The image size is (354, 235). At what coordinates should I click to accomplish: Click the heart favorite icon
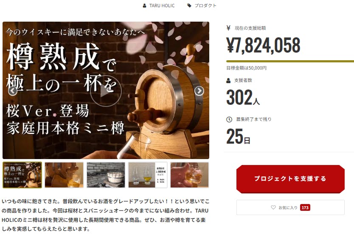(x=273, y=207)
